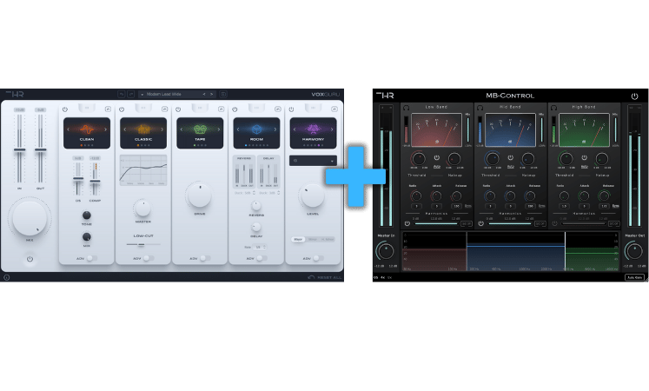Click Reset All in VoxGuru footer

click(325, 277)
